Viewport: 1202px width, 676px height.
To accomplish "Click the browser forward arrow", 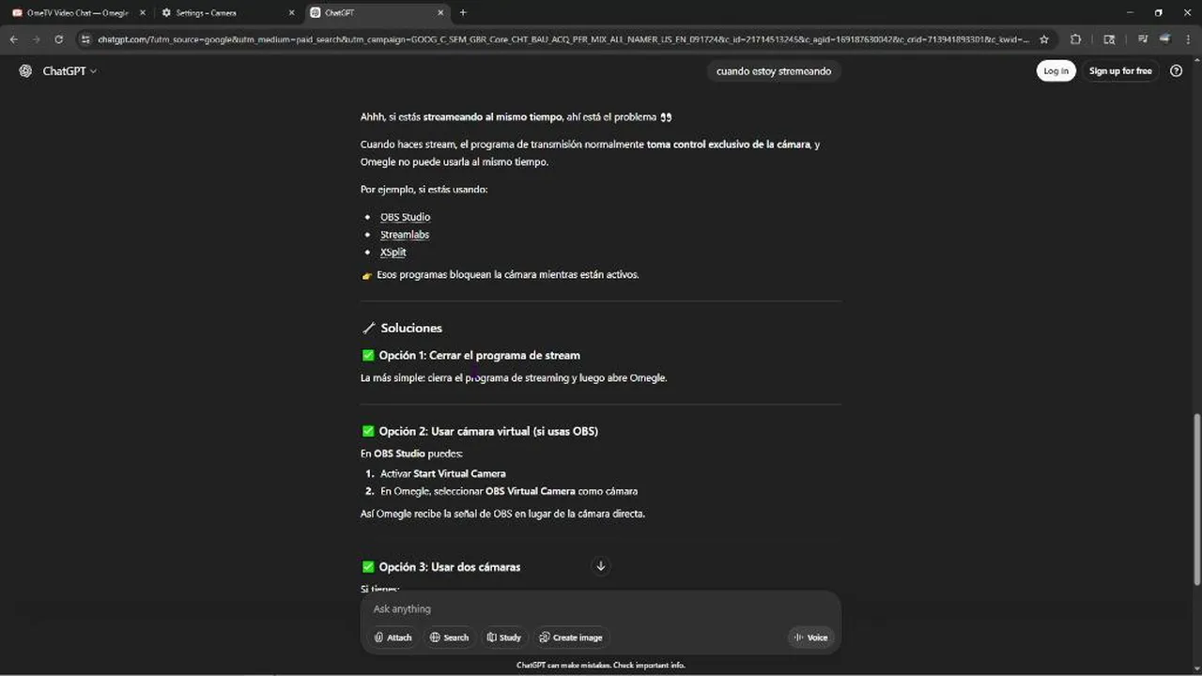I will [36, 39].
